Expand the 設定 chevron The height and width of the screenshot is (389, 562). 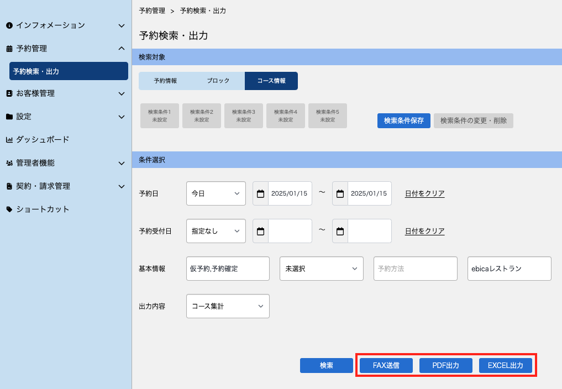pos(122,117)
